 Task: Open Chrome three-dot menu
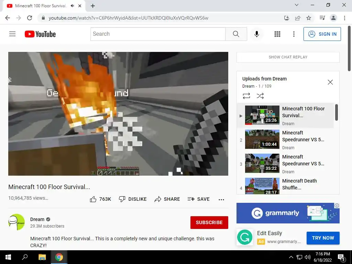pyautogui.click(x=344, y=18)
